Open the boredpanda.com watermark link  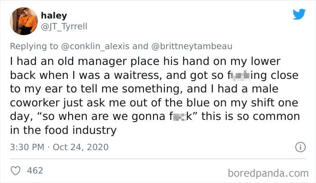pos(267,172)
